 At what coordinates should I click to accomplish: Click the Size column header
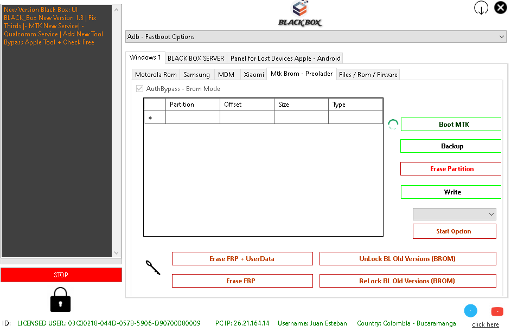(x=301, y=105)
